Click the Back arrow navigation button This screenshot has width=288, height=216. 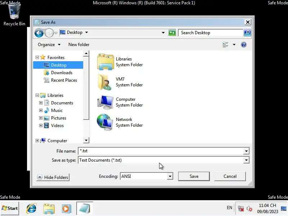[x=39, y=33]
